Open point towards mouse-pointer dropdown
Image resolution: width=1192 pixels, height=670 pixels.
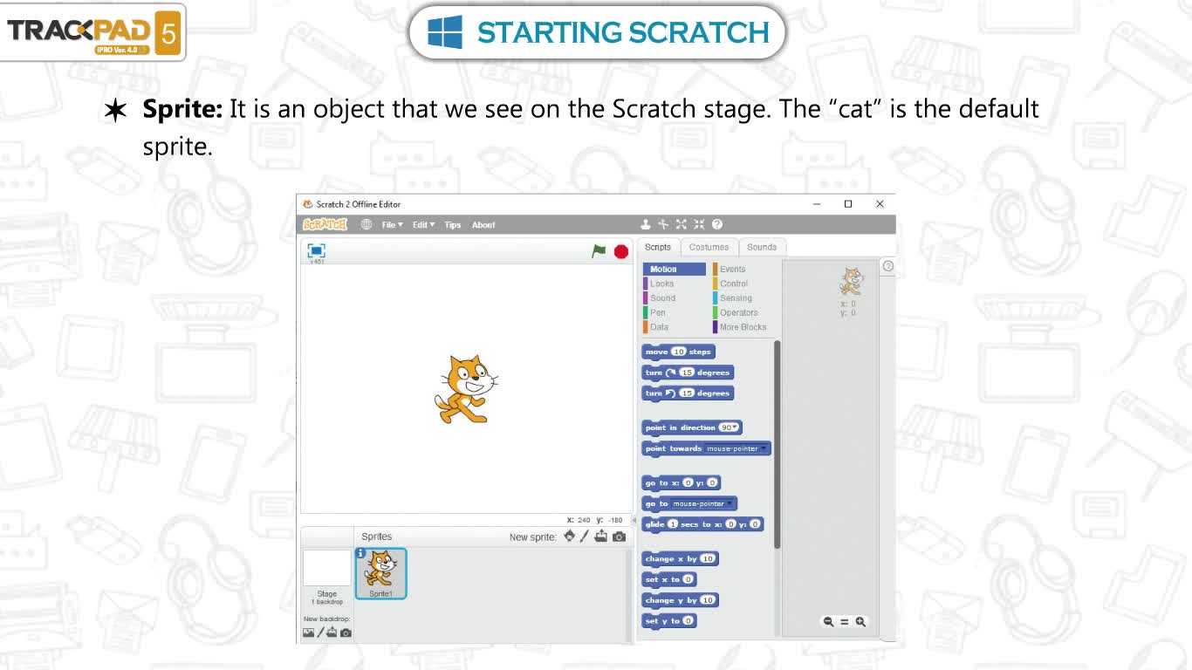tap(736, 448)
